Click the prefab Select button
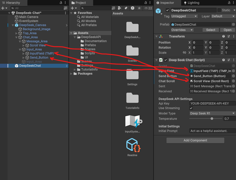This screenshot has width=236, height=180. click(x=211, y=30)
